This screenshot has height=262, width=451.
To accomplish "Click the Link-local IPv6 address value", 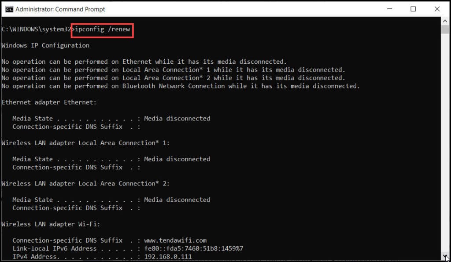I will click(193, 248).
